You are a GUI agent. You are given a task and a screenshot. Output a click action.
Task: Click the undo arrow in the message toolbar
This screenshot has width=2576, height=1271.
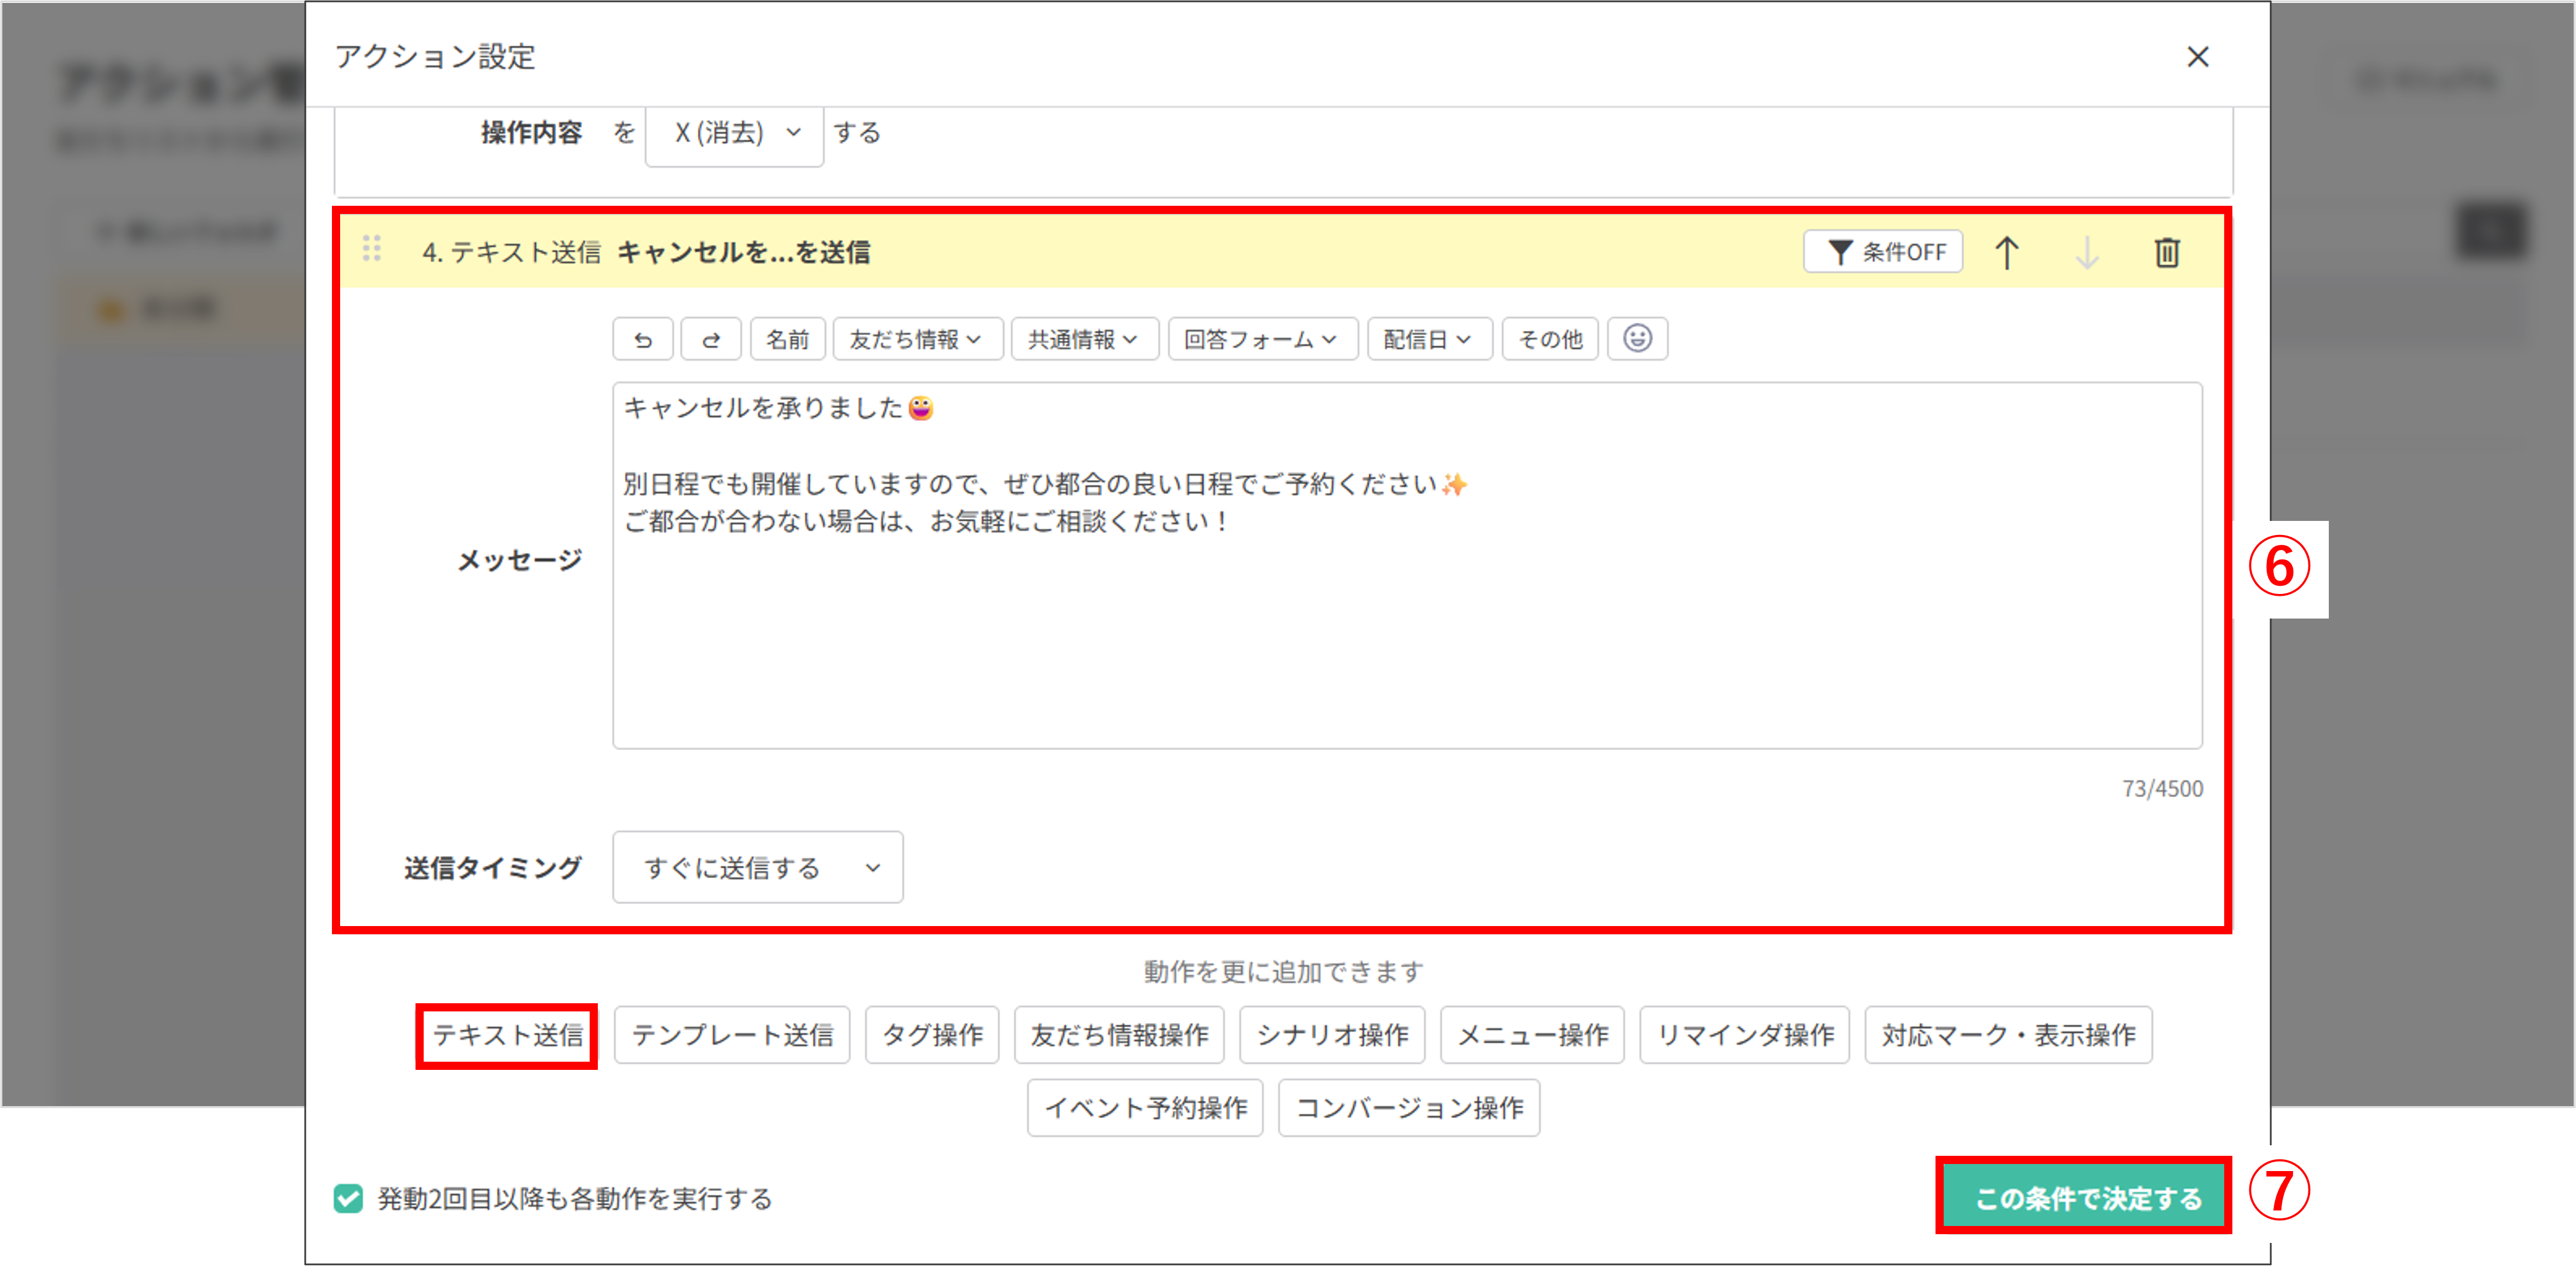(x=643, y=339)
